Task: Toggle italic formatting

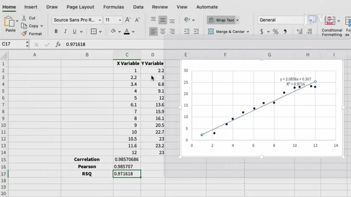Action: point(65,31)
